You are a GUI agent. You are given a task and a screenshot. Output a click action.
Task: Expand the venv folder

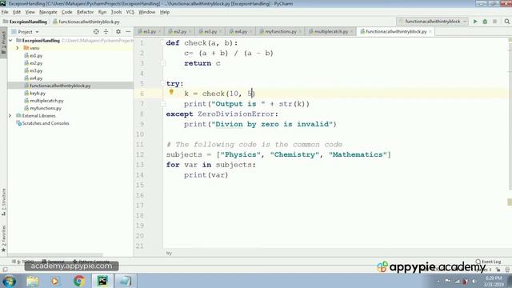[18, 48]
